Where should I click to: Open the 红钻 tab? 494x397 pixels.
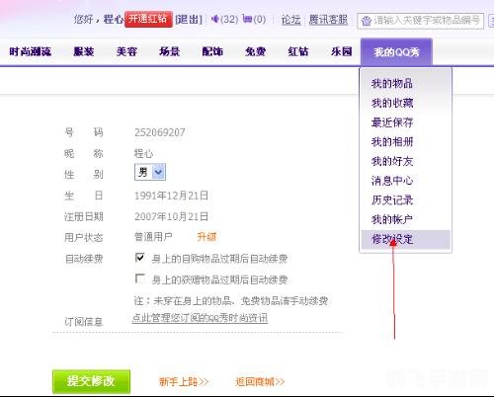point(298,51)
